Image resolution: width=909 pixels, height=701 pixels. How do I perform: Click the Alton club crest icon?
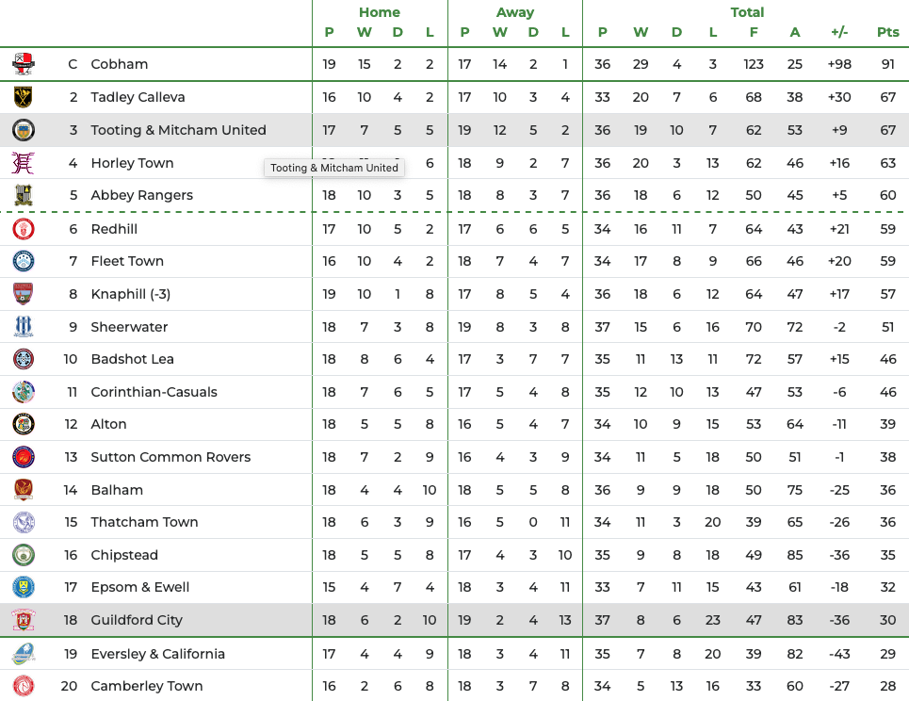(x=24, y=424)
